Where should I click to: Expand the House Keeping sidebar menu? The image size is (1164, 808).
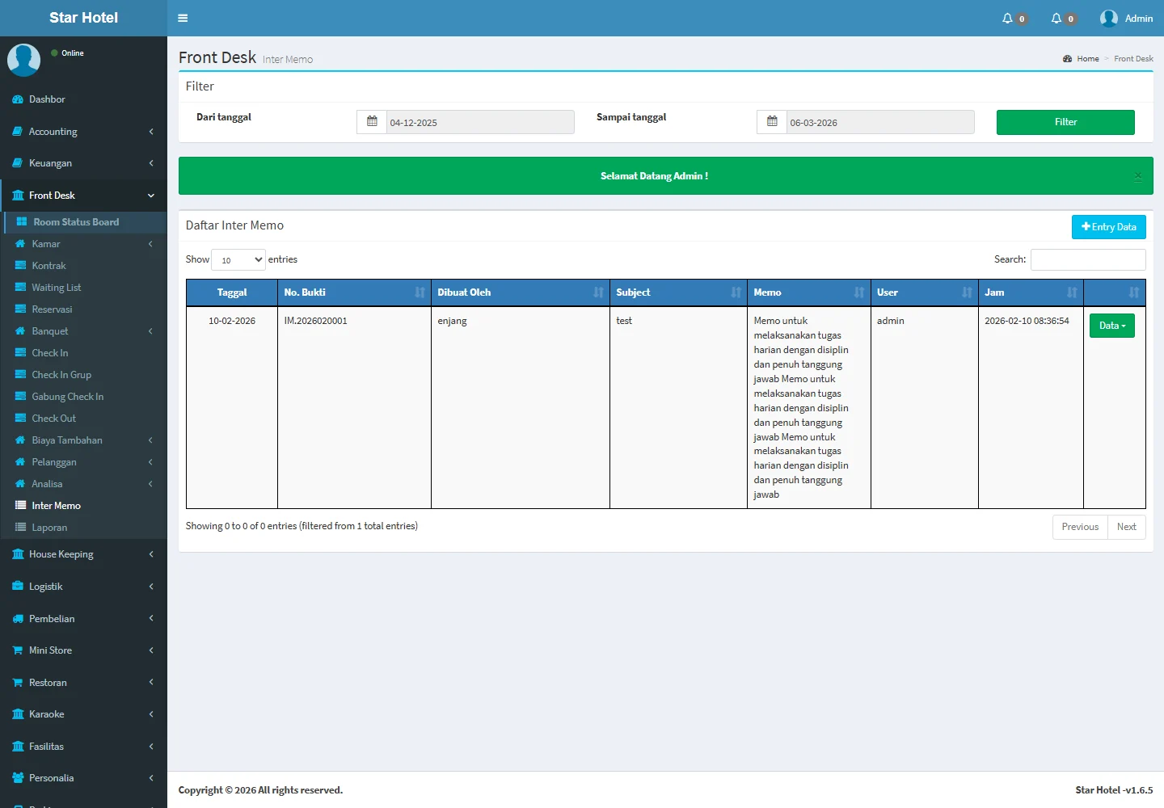coord(83,554)
